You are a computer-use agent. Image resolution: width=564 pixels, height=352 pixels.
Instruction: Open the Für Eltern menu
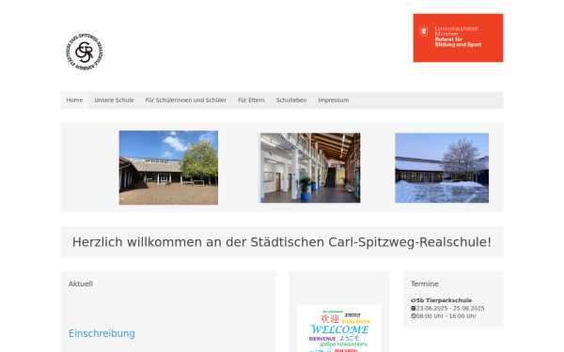[251, 100]
